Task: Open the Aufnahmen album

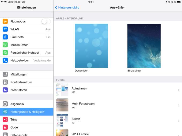Action: [118, 90]
